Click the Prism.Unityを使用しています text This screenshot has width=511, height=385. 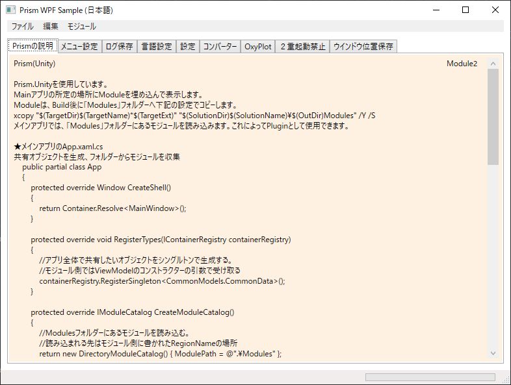point(60,84)
